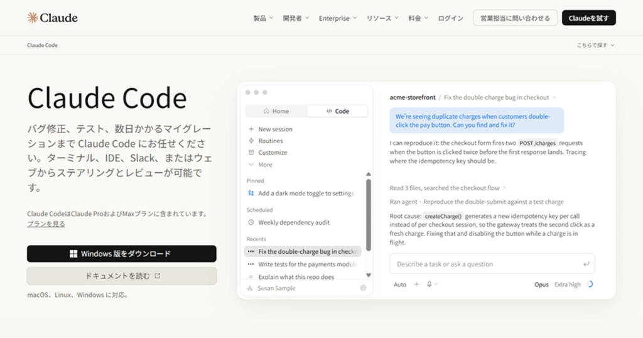The width and height of the screenshot is (643, 338).
Task: Expand the Enterprise navigation menu
Action: pyautogui.click(x=337, y=18)
